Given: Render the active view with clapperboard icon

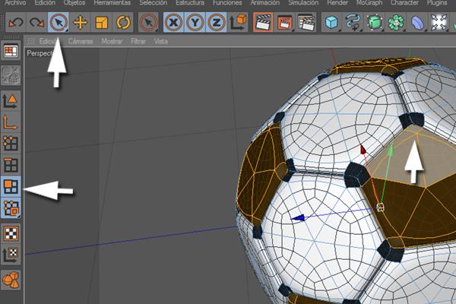Looking at the screenshot, I should (263, 22).
